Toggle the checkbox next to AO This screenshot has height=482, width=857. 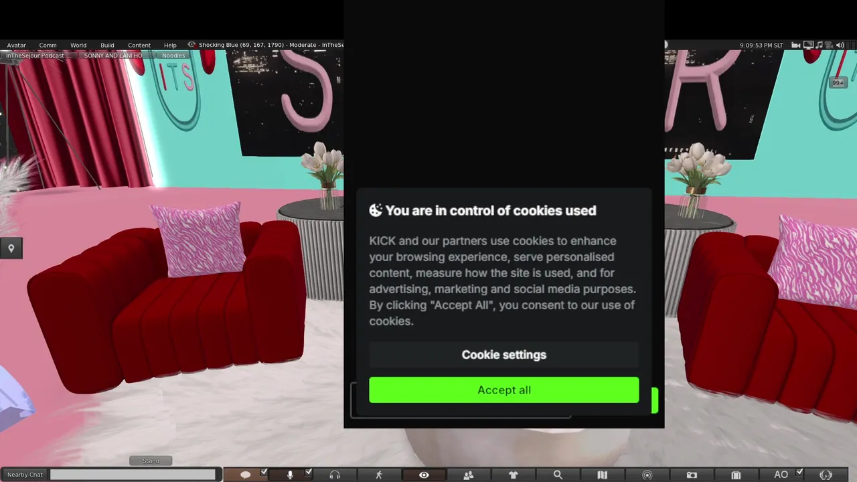(799, 472)
